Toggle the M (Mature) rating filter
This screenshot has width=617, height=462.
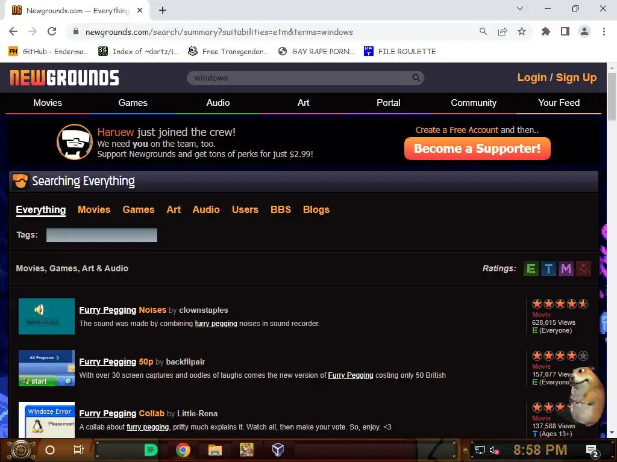coord(566,269)
